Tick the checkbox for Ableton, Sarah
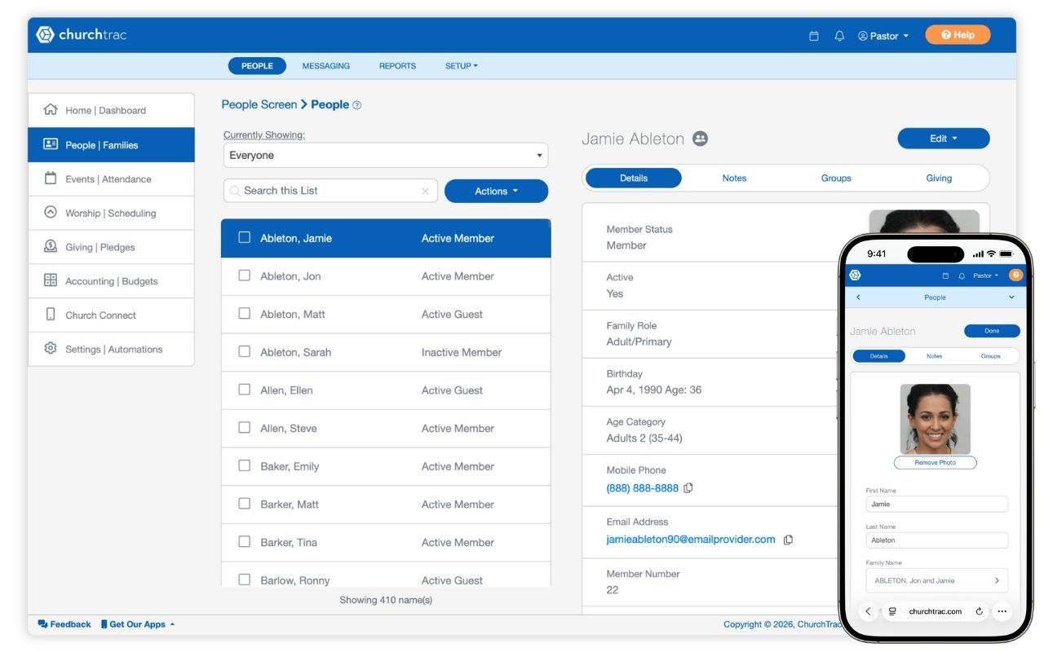Image resolution: width=1044 pixels, height=652 pixels. coord(244,352)
